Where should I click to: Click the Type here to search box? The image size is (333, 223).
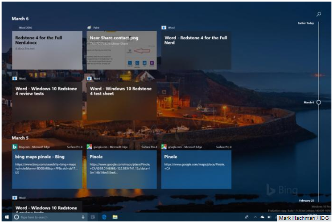point(51,217)
